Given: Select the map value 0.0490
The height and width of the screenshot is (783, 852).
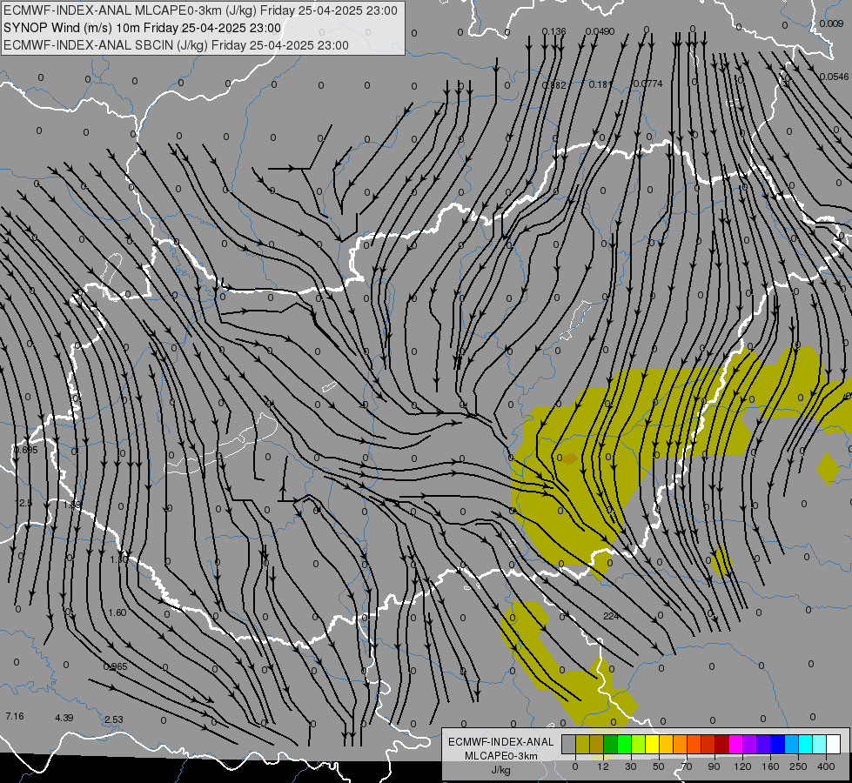Looking at the screenshot, I should 600,31.
